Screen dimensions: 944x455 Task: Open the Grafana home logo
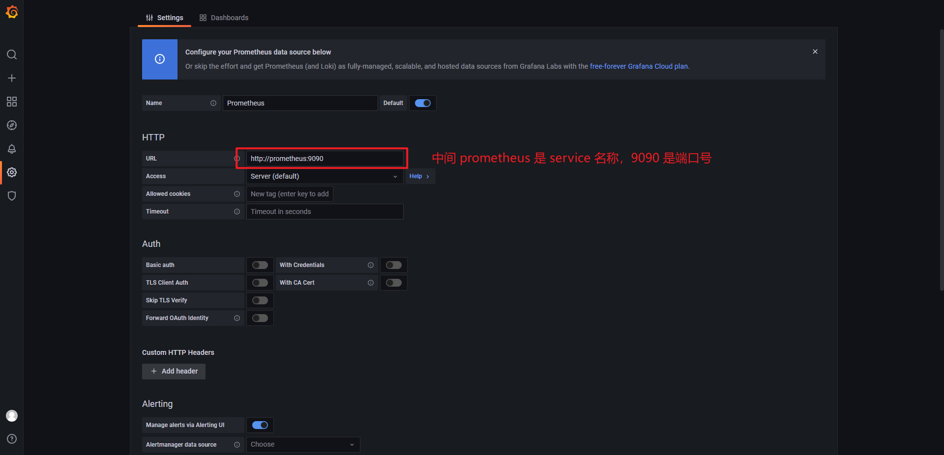[12, 12]
